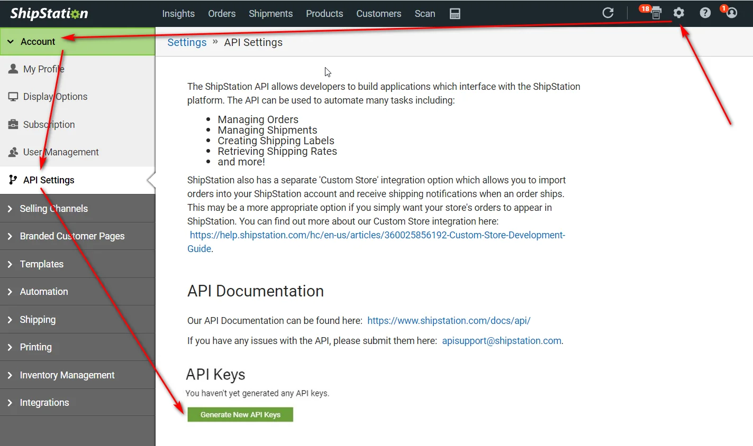Click the User Management people icon

pyautogui.click(x=13, y=152)
